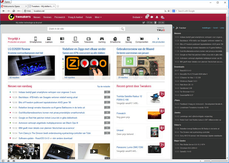This screenshot has width=229, height=163.
Task: Toggle the Opera panel button in status bar
Action: click(3, 161)
